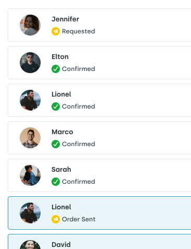This screenshot has width=191, height=249.
Task: Click the yellow Order Sent paper-plane icon
Action: (x=56, y=219)
